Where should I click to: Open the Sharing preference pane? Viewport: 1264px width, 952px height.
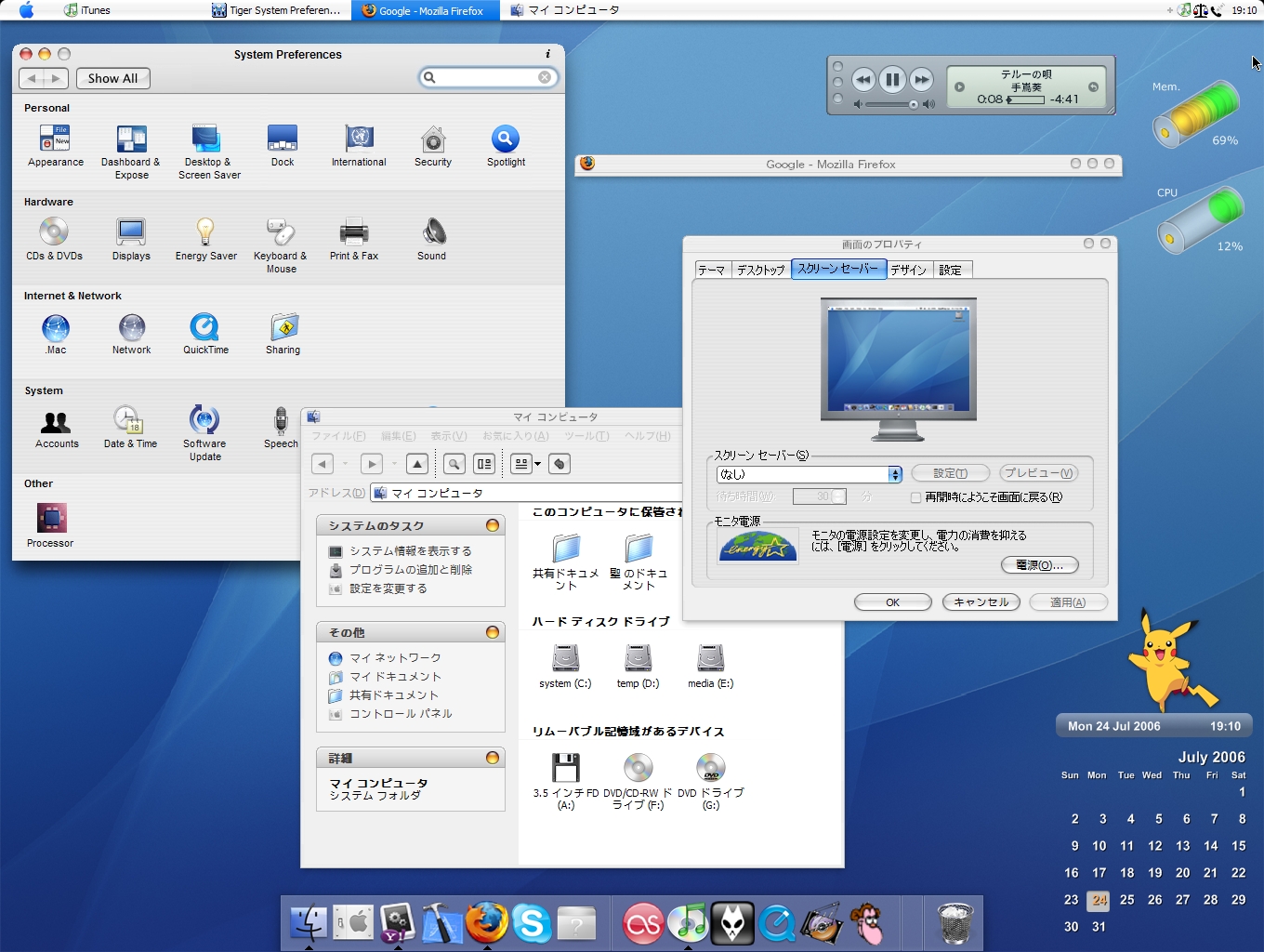[x=283, y=334]
